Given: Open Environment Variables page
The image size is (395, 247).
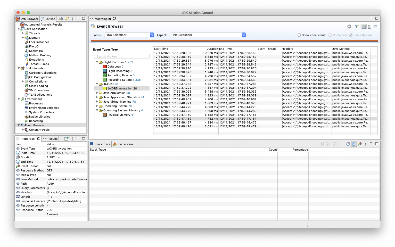Looking at the screenshot, I should tap(44, 108).
